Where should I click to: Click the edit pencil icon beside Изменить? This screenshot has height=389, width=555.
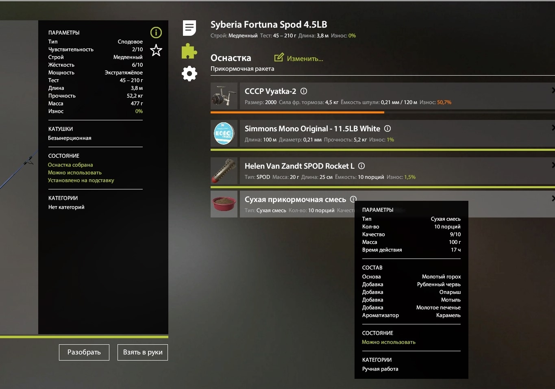click(x=279, y=58)
